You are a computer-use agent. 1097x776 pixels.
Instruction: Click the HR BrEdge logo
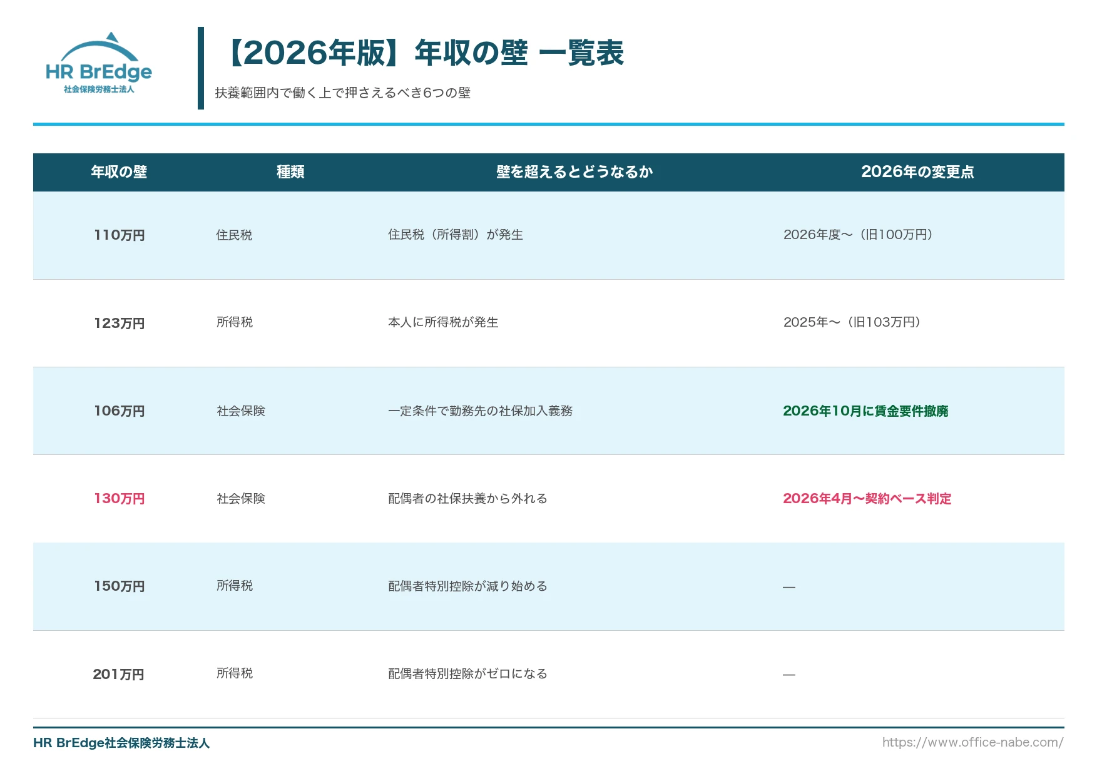pos(99,63)
